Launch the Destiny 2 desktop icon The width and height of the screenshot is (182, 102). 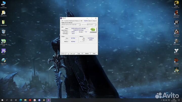click(x=176, y=50)
